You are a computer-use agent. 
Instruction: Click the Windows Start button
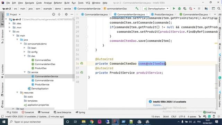point(4,122)
